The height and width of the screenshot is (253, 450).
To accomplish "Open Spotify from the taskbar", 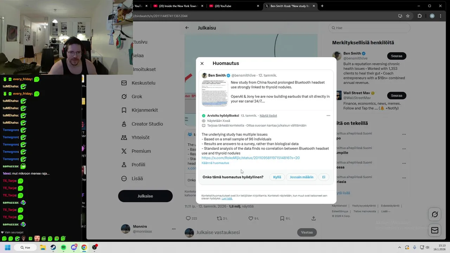I will (x=63, y=247).
